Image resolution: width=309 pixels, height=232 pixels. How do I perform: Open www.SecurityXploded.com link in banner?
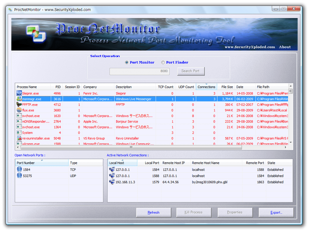[250, 47]
